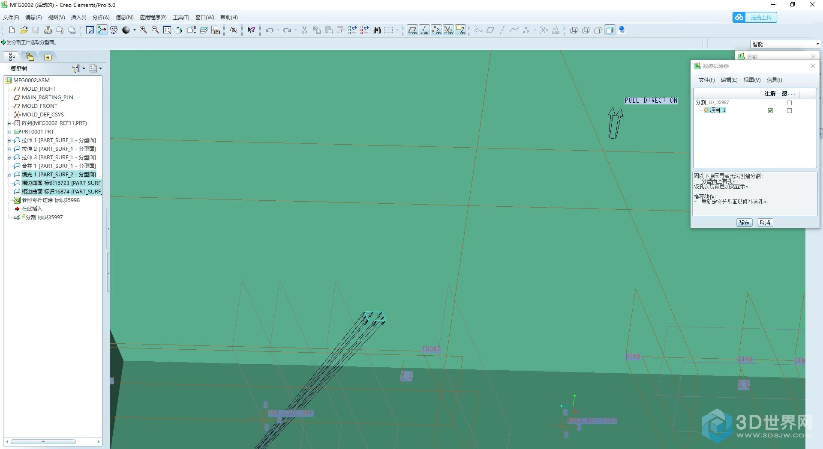The height and width of the screenshot is (449, 823).
Task: Click the redo arrow icon
Action: point(287,30)
